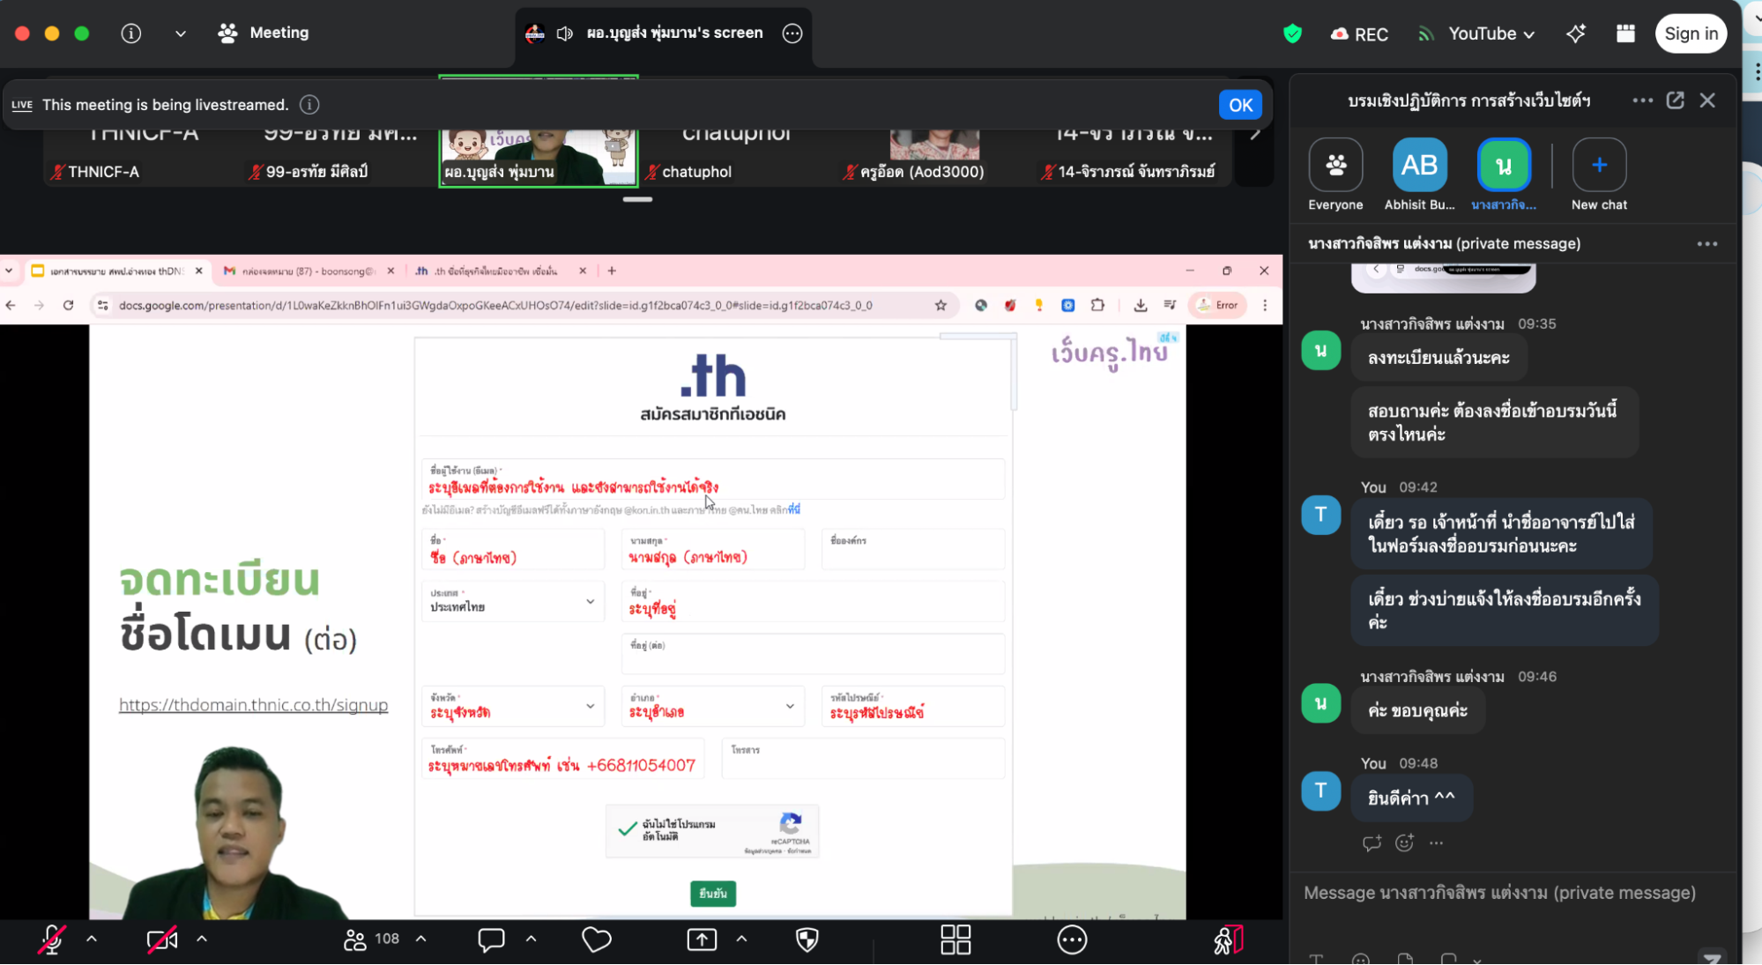1762x965 pixels.
Task: Click the private message input field
Action: tap(1498, 893)
